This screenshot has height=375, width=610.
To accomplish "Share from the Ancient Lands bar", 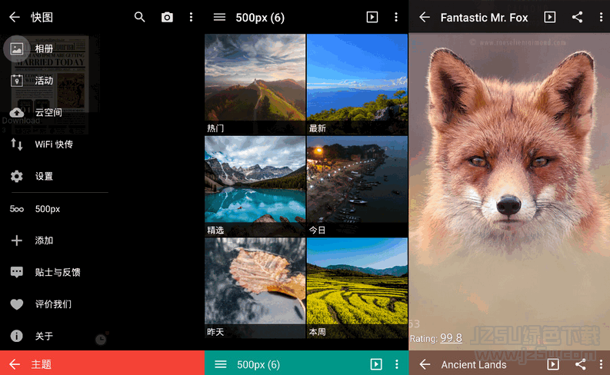I will 581,364.
